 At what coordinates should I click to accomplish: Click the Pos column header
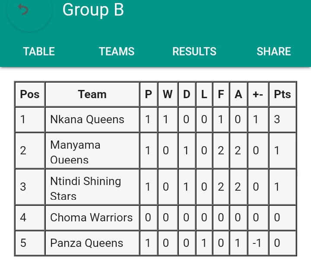coord(30,94)
